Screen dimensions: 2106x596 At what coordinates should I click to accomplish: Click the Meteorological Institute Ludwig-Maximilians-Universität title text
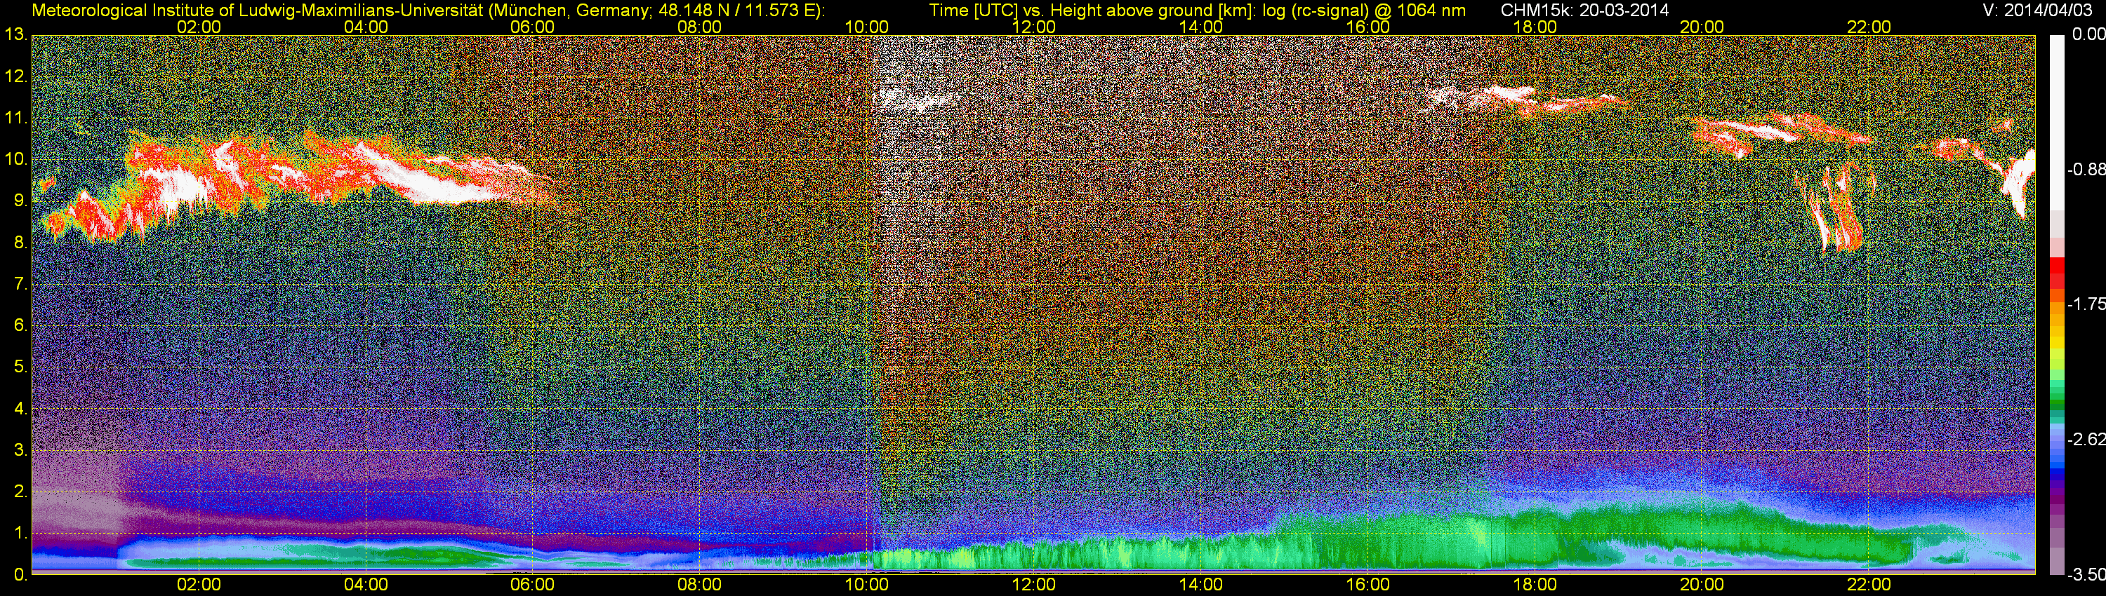click(428, 11)
